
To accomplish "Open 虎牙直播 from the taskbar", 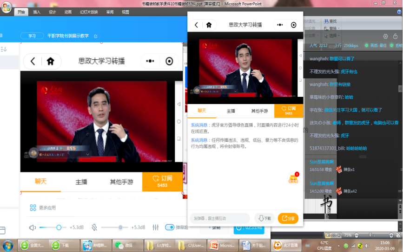I will click(x=286, y=246).
